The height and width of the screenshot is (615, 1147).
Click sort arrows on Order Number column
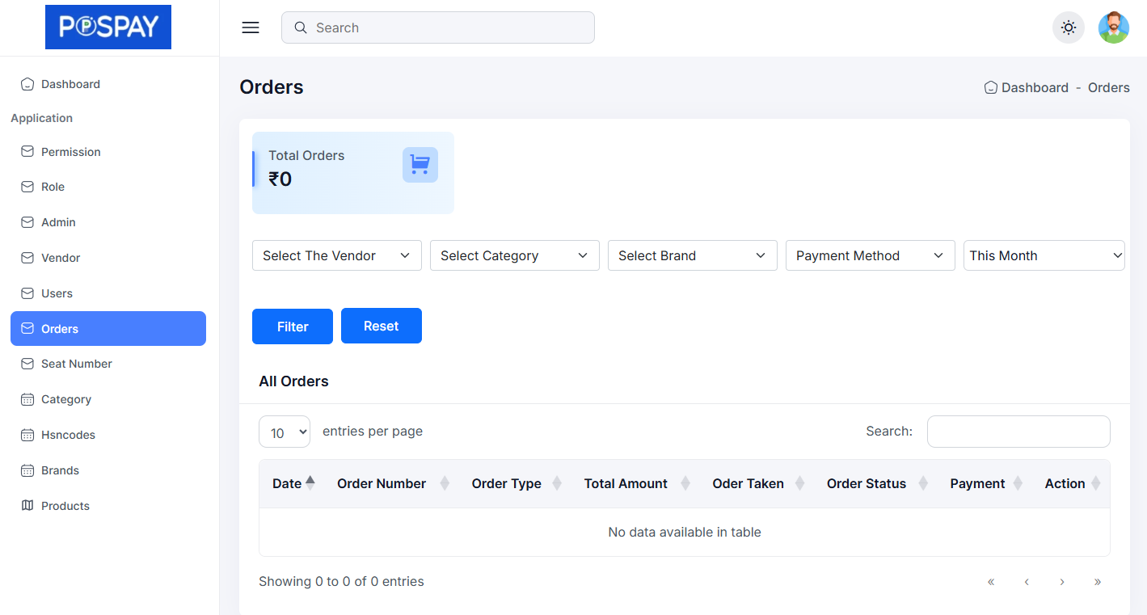click(444, 483)
